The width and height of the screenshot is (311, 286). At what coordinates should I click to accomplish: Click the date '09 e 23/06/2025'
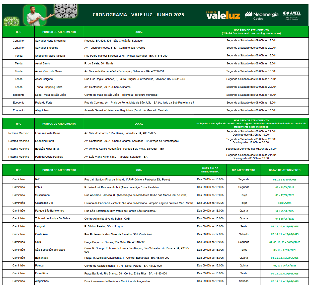285,187
